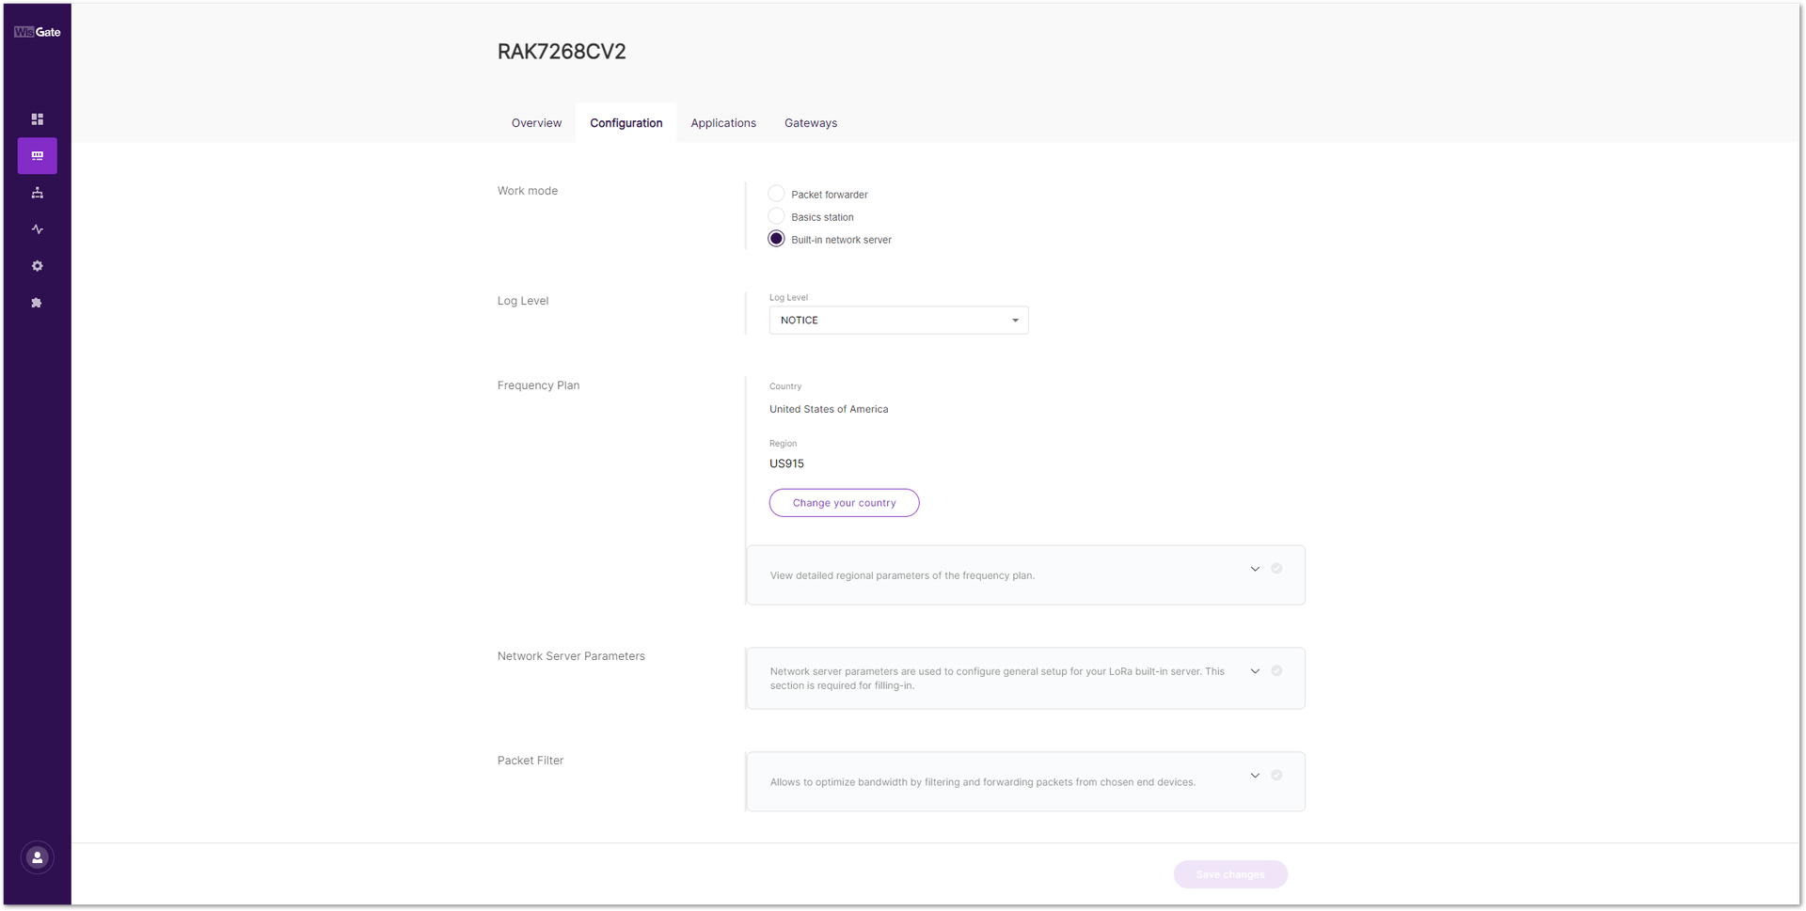Click Change your country button
Viewport: 1806px width, 911px height.
(x=844, y=503)
